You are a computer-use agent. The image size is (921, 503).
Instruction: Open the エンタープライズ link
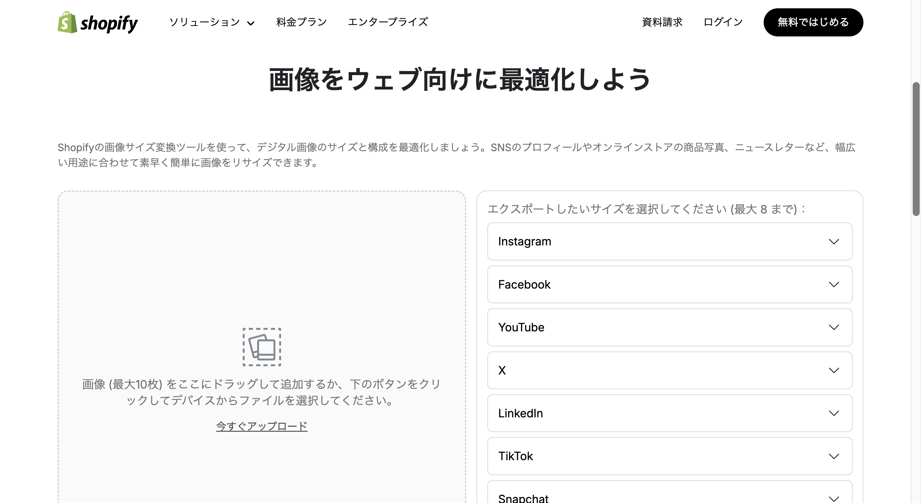388,22
